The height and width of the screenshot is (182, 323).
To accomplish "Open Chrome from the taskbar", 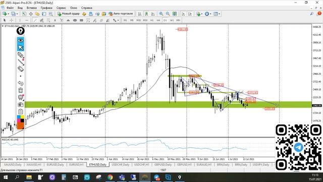I will tap(110, 177).
